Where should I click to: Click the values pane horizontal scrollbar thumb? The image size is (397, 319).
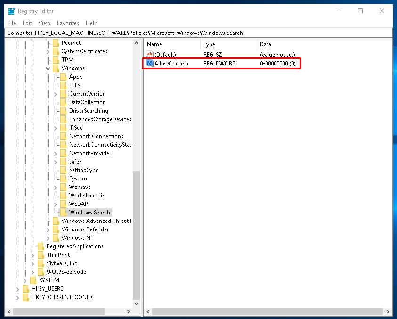[267, 311]
